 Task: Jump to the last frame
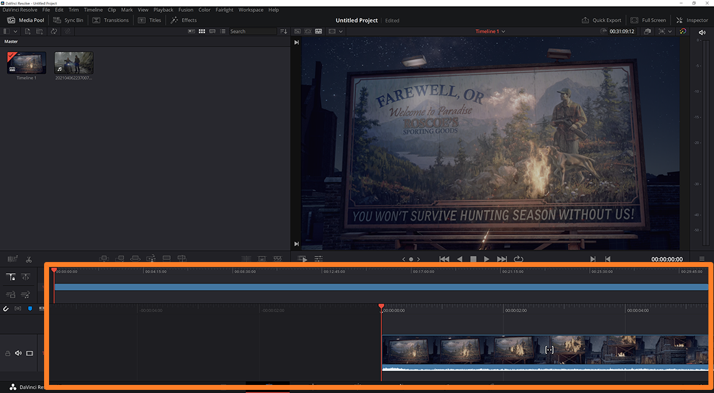pyautogui.click(x=502, y=259)
